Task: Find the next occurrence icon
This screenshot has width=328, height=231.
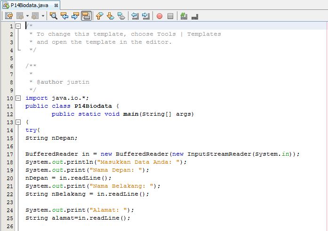Action: (x=75, y=16)
